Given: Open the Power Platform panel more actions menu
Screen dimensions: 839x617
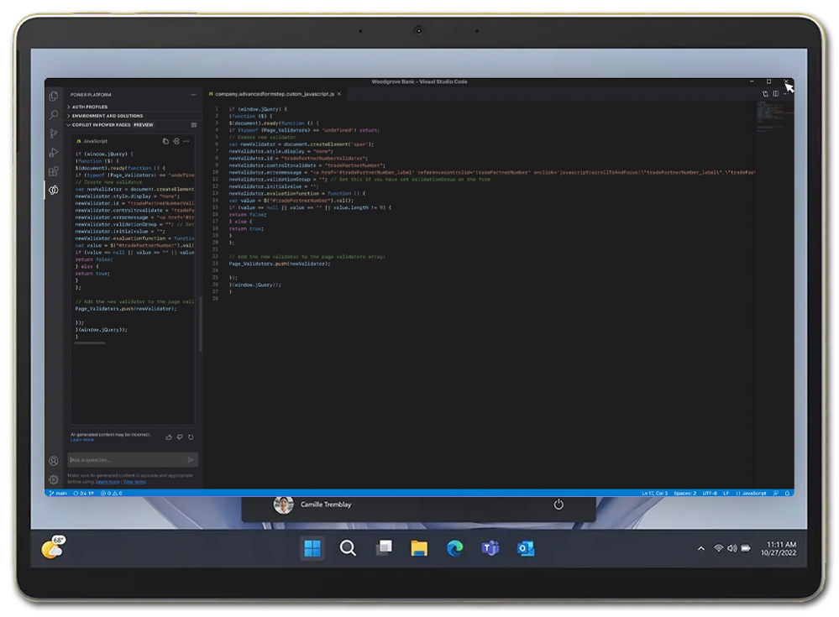Looking at the screenshot, I should tap(194, 95).
